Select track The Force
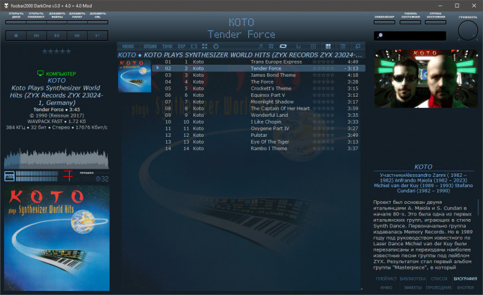483x295 pixels. click(258, 82)
